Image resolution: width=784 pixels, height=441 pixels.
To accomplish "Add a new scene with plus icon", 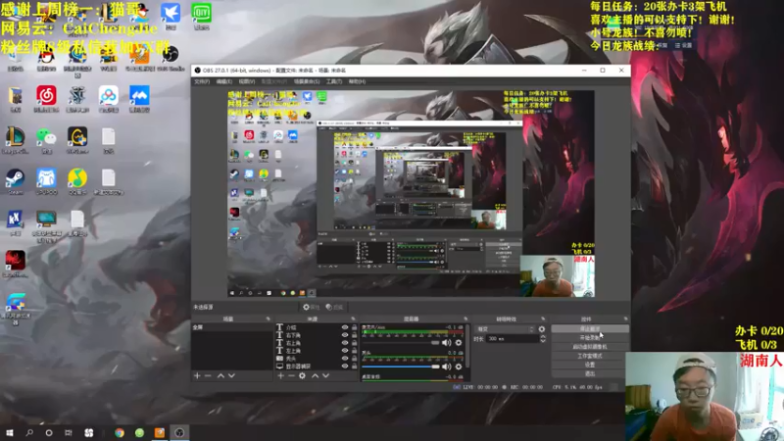I will tap(197, 375).
